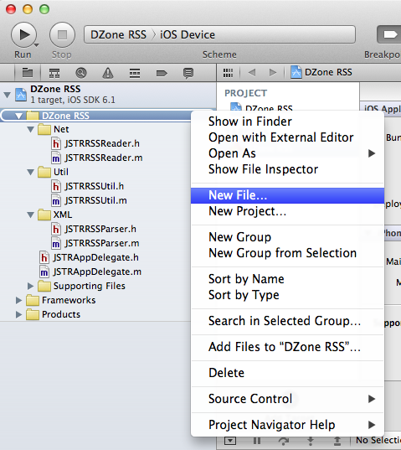Image resolution: width=401 pixels, height=450 pixels.
Task: Expand the Frameworks folder
Action: tap(18, 300)
